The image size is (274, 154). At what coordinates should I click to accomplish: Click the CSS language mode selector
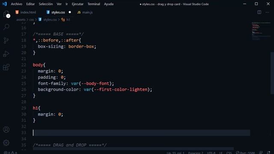[229, 153]
